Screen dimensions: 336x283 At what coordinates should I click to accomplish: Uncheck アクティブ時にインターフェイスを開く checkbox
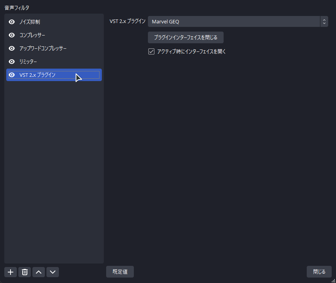pyautogui.click(x=151, y=51)
